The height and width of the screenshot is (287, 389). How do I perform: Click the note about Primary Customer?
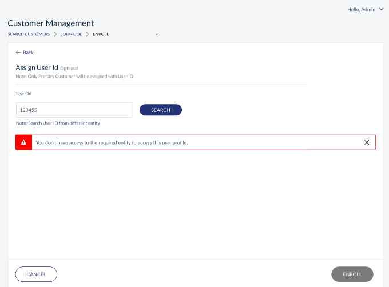tap(74, 77)
